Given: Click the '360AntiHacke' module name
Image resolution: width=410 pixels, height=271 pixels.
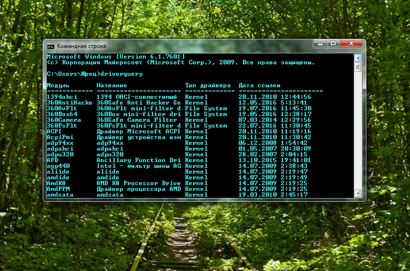Looking at the screenshot, I should [70, 103].
